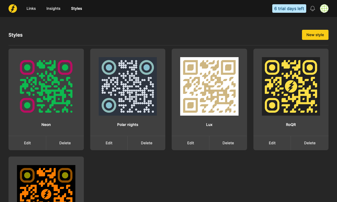
Task: Open the RoQR QR code preview
Action: coord(291,86)
